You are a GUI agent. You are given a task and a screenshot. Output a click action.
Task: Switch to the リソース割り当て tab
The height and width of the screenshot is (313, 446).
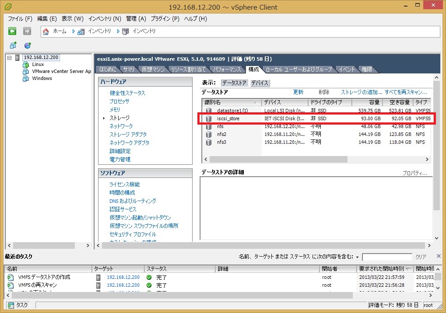[x=188, y=70]
